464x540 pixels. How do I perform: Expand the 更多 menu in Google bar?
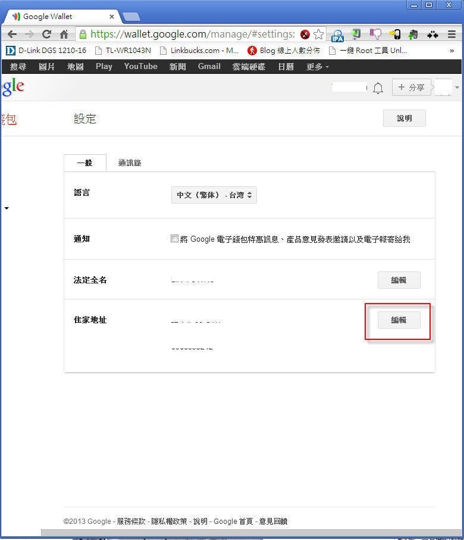[317, 67]
